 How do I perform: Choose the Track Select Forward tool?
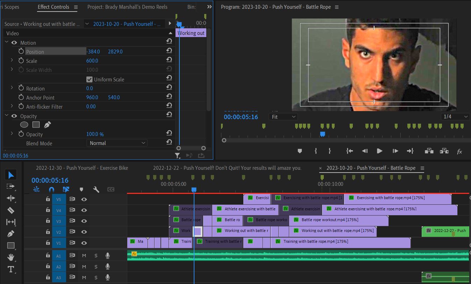point(11,186)
